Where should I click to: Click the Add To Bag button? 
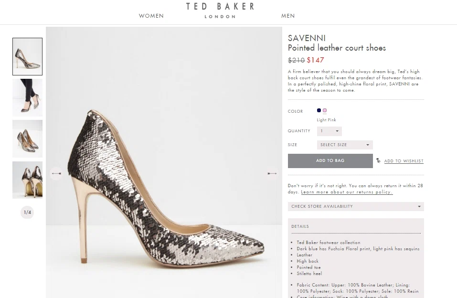point(330,161)
